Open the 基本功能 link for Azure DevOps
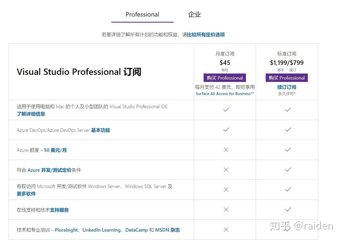This screenshot has height=240, width=342. click(x=100, y=130)
